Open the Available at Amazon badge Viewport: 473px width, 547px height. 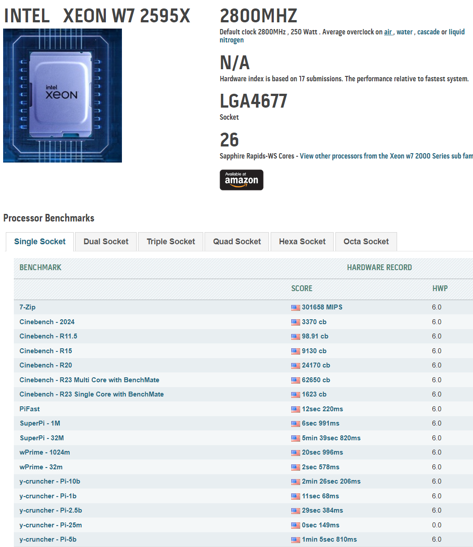242,180
